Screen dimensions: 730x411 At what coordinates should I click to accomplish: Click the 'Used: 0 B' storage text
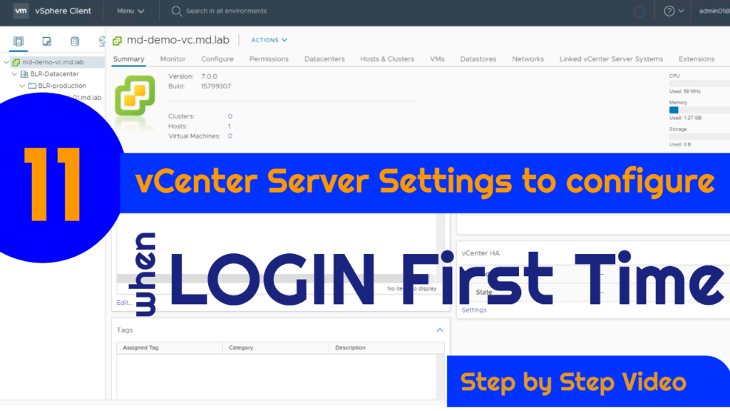pos(679,144)
